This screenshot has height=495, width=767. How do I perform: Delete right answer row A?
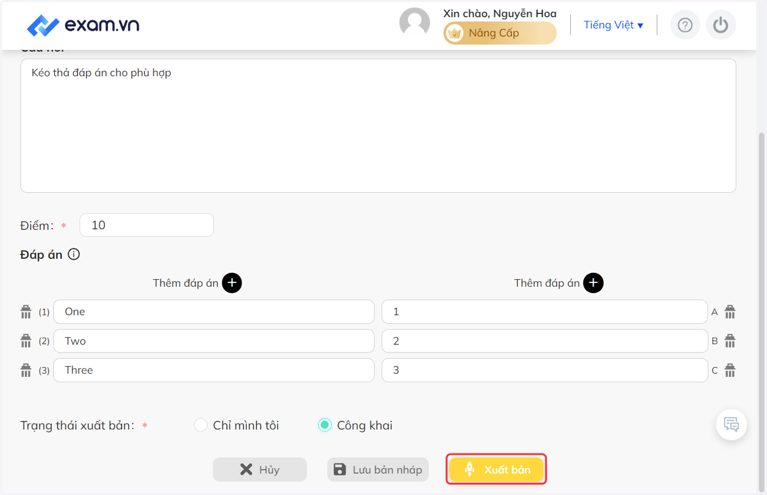click(730, 312)
